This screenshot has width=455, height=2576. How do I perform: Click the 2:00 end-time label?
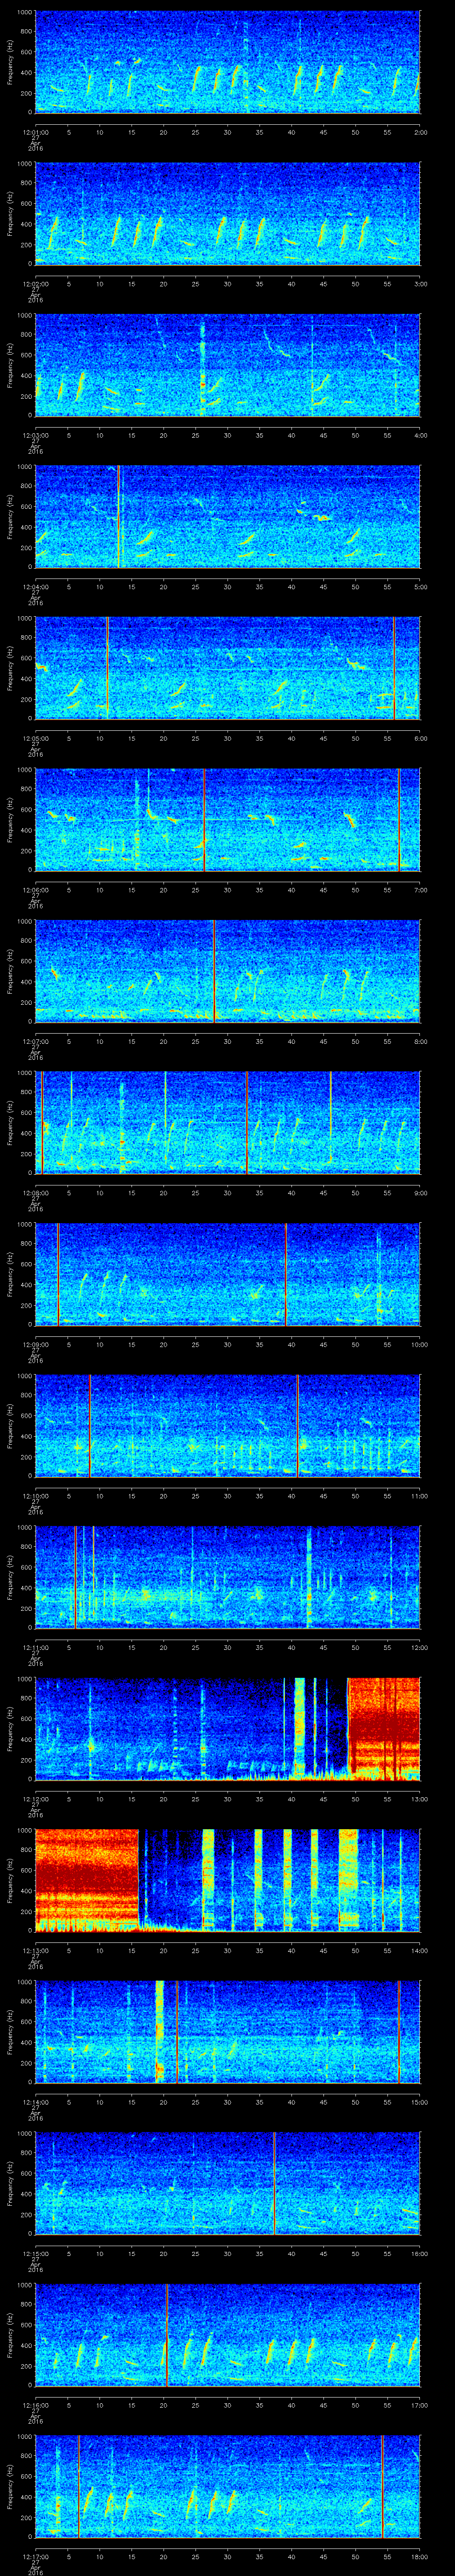(420, 132)
